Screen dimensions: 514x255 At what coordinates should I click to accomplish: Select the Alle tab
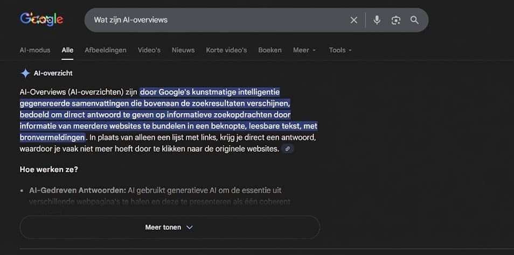tap(67, 50)
